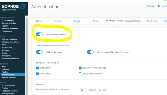167x95 pixels.
Task: Open the How-to video camera icon
Action: click(x=159, y=6)
